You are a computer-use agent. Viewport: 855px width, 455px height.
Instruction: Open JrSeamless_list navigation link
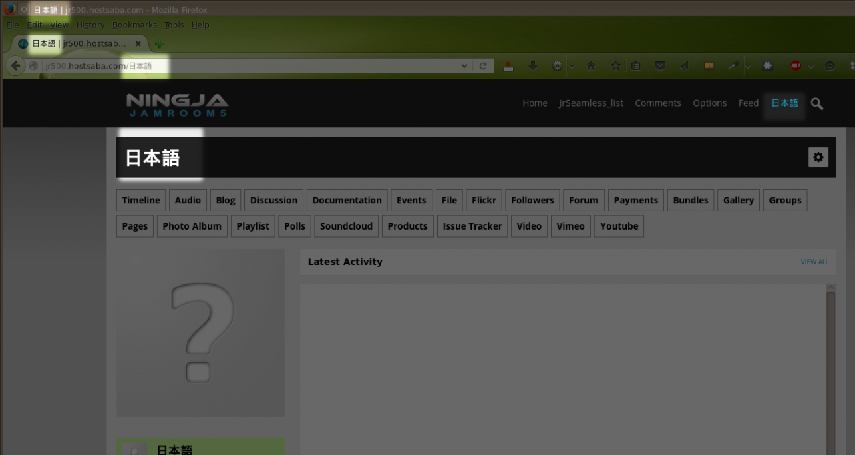[591, 103]
